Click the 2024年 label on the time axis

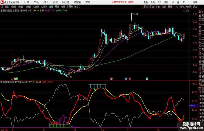(4, 130)
